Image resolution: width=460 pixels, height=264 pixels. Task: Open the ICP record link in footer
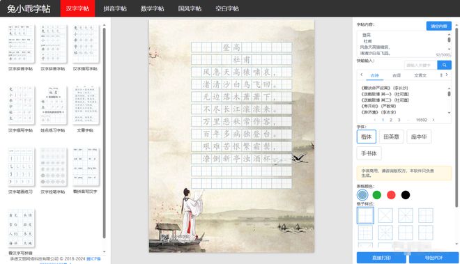[x=93, y=258]
